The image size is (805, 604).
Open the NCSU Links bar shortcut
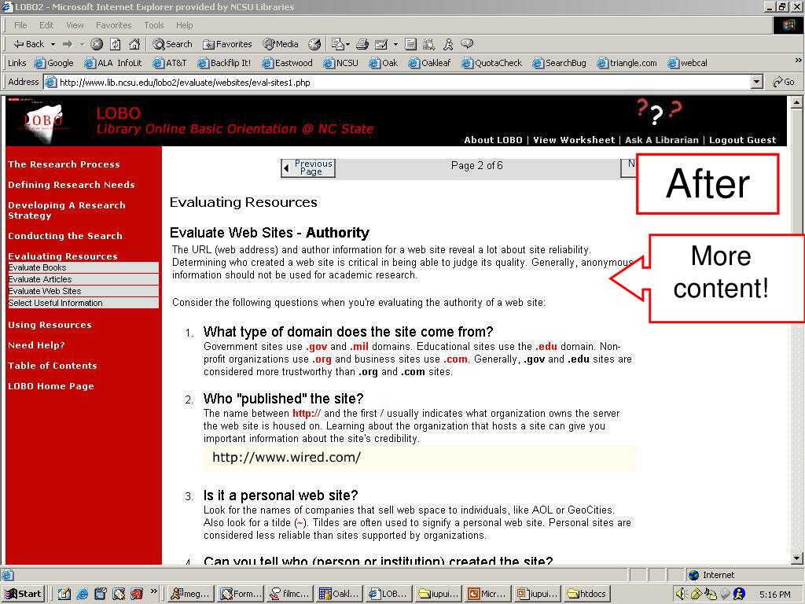[x=341, y=63]
